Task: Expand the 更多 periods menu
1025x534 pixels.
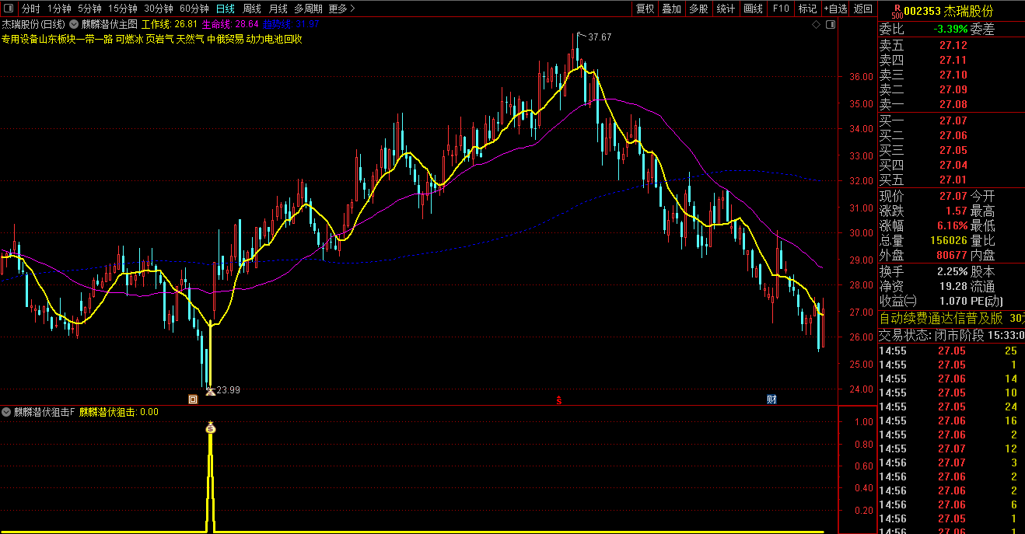Action: (x=341, y=9)
